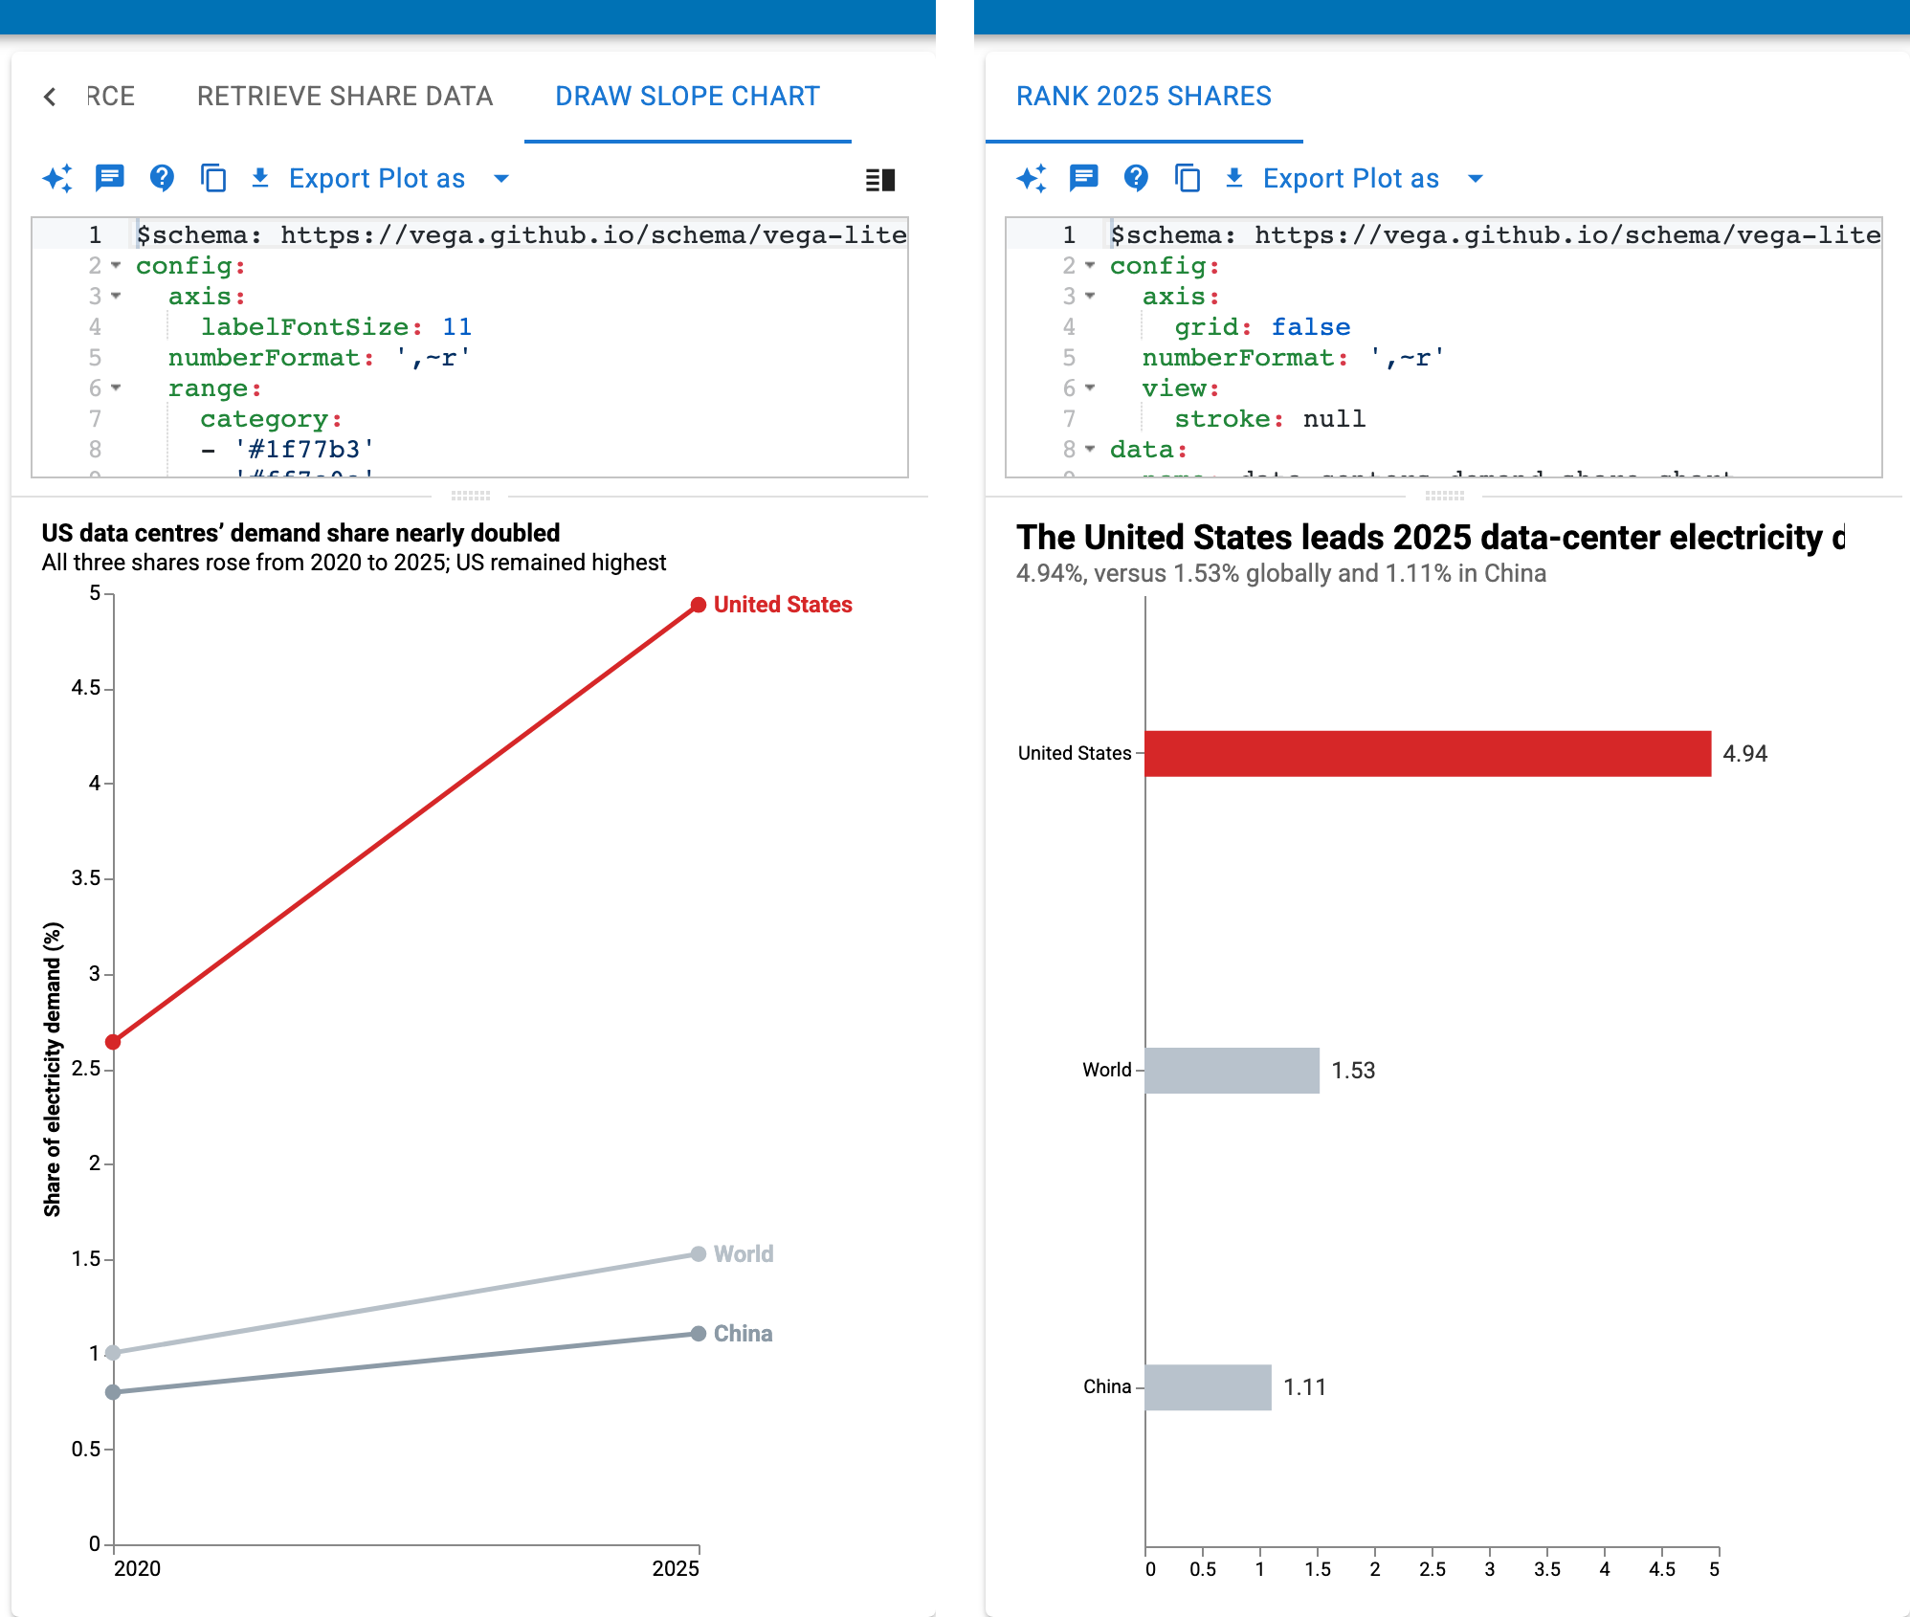
Task: Click the help question icon in right panel
Action: (x=1136, y=178)
